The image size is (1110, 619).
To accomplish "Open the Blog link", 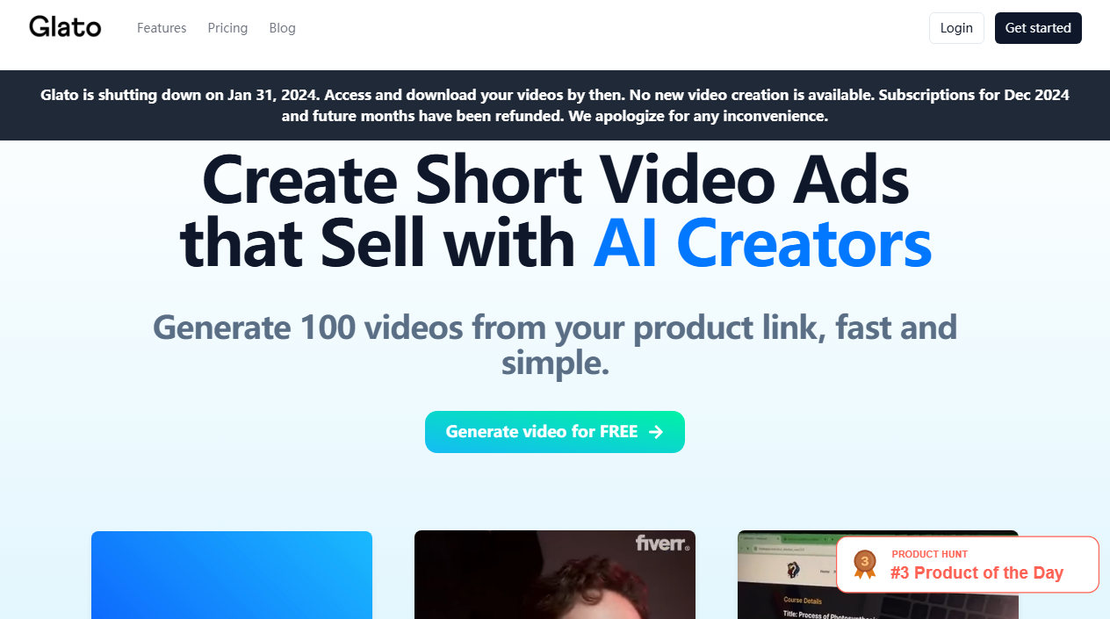I will (x=282, y=28).
